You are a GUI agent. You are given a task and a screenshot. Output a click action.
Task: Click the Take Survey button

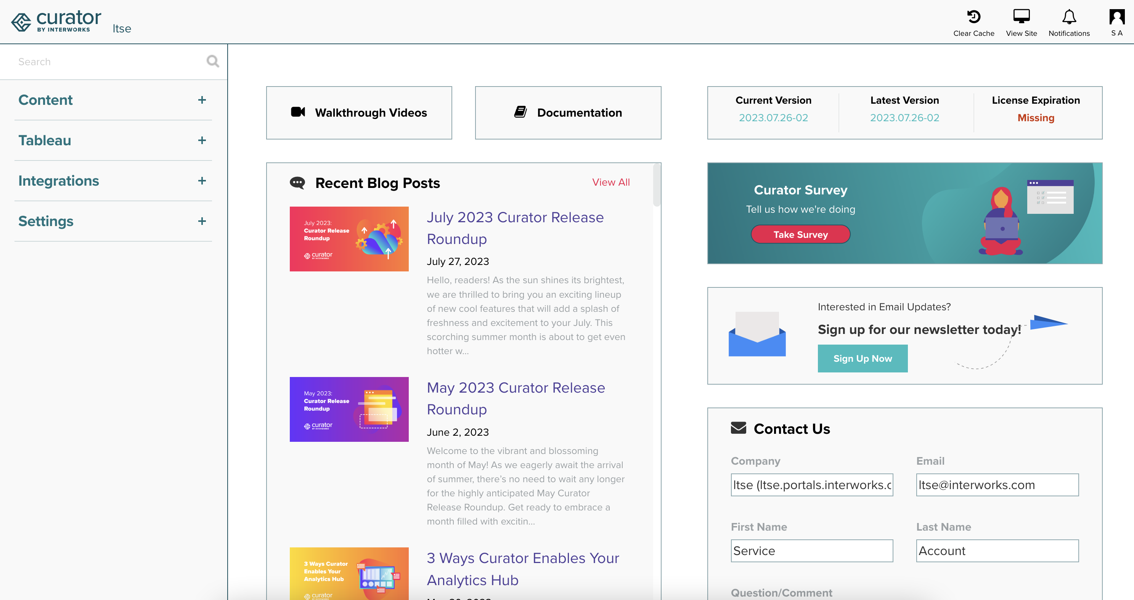point(801,235)
